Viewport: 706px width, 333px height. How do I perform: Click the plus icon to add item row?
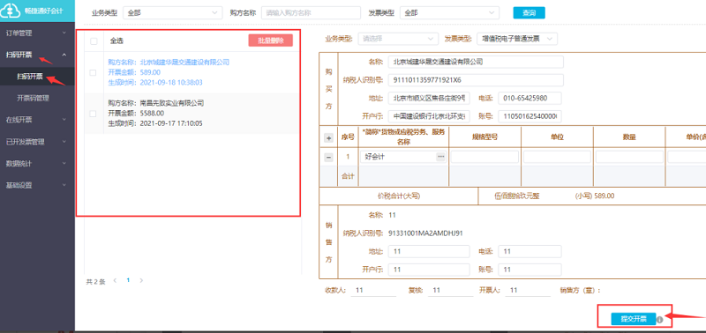328,138
